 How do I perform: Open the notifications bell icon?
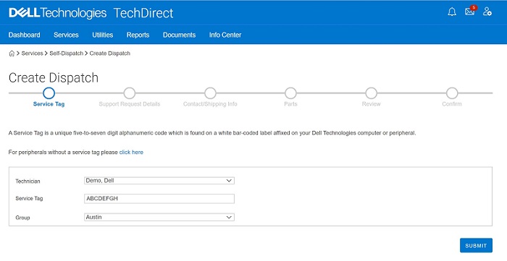click(452, 12)
